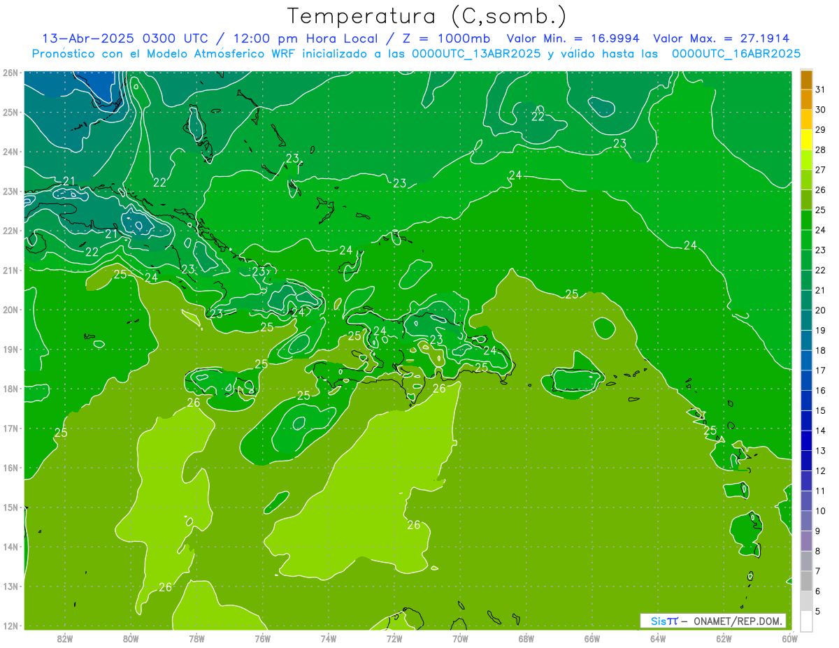839x648 pixels.
Task: Click the latitude axis label "22N"
Action: click(10, 231)
